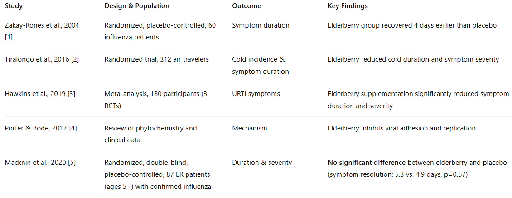The width and height of the screenshot is (512, 198).
Task: Click 'Symptom duration' outcome cell
Action: (261, 25)
